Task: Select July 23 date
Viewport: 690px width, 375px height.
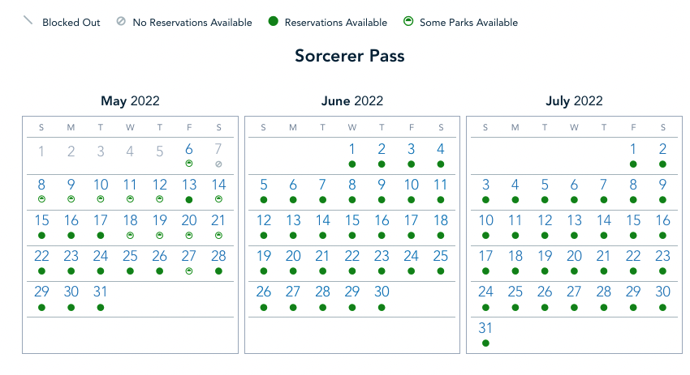Action: coord(662,256)
